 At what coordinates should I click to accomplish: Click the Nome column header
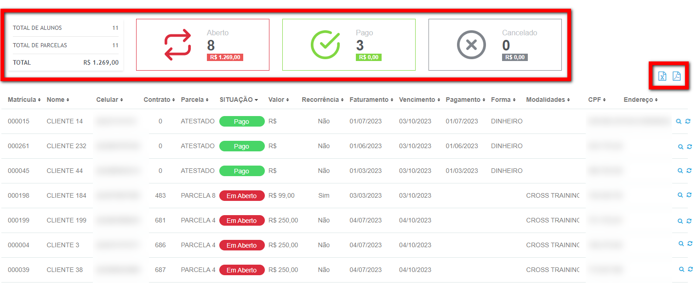[x=57, y=100]
